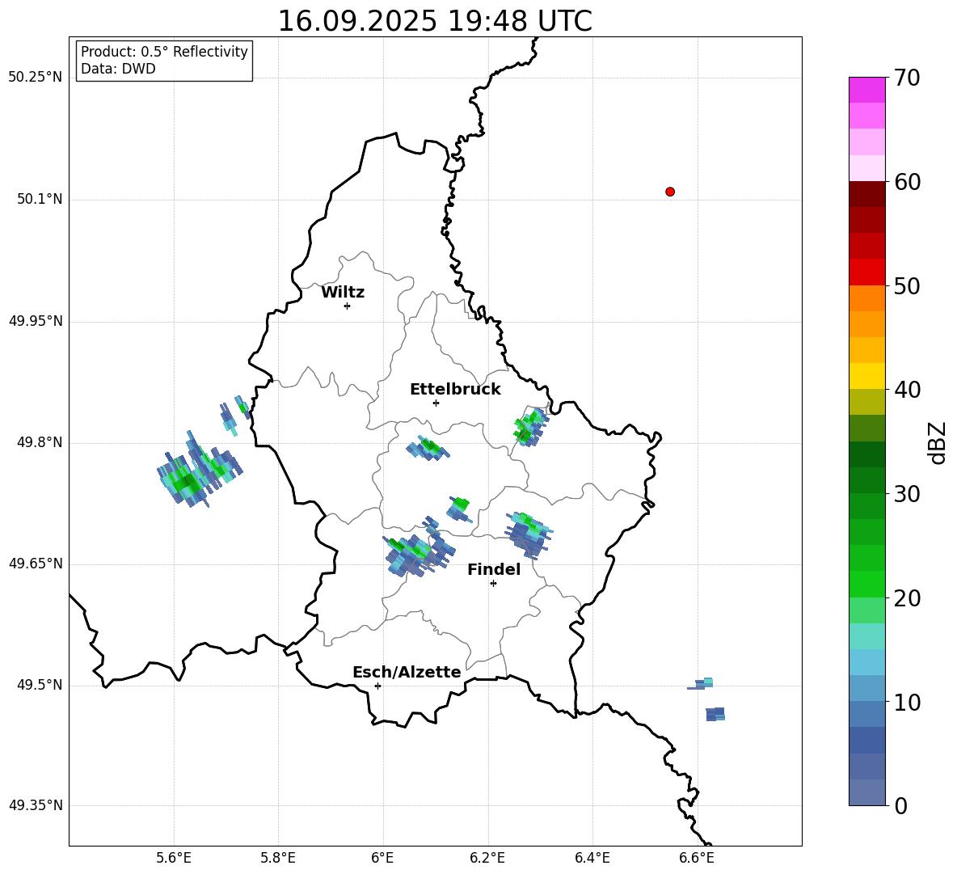
Task: Click the 49.35°N latitude label
Action: point(35,805)
